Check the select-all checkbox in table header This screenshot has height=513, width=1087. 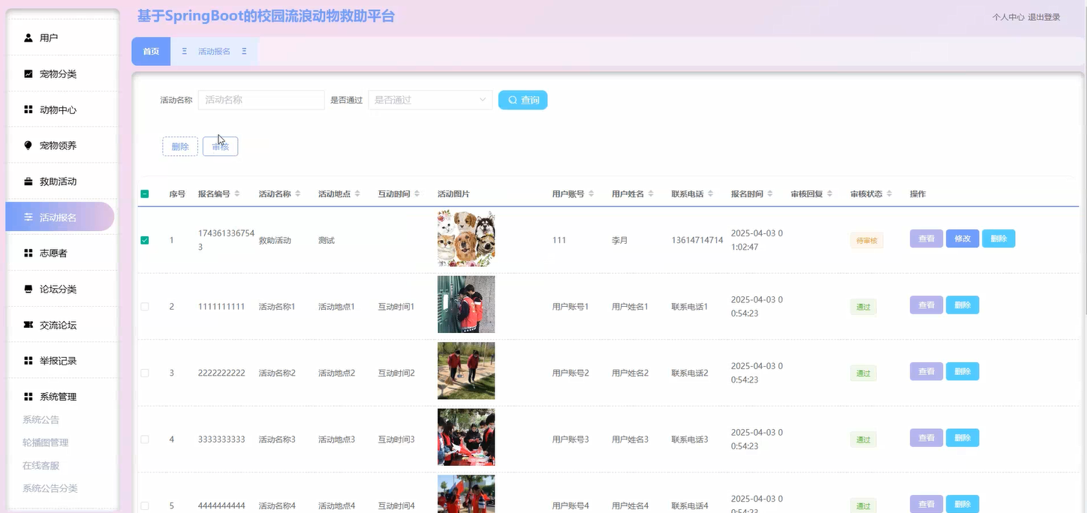click(x=145, y=193)
